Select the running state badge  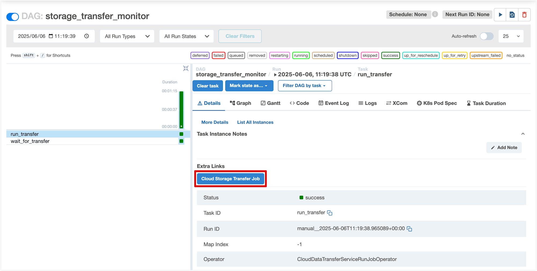coord(301,56)
